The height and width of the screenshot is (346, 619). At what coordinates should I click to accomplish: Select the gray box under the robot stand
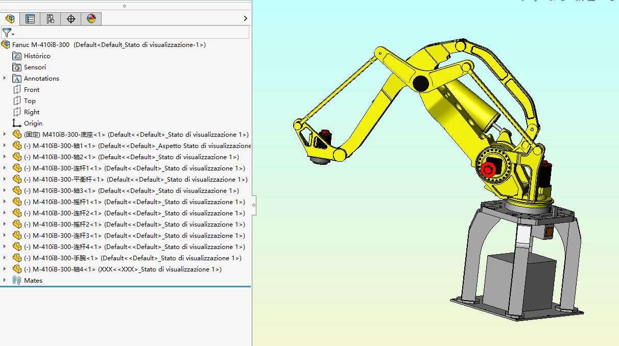(521, 283)
